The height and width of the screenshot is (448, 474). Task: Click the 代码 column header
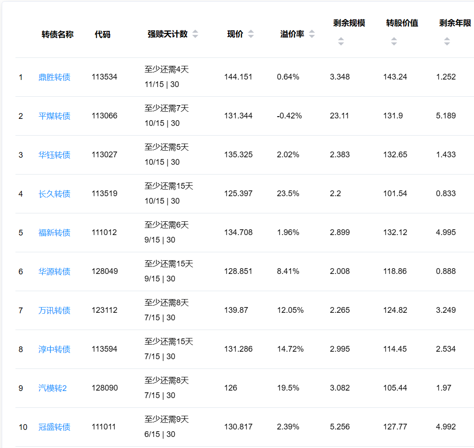(x=102, y=34)
